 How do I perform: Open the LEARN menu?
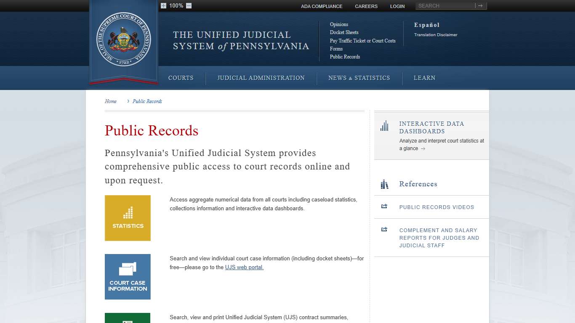(x=424, y=78)
